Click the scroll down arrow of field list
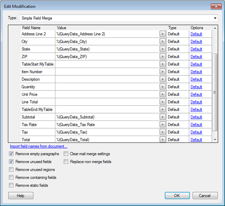The image size is (225, 206). pyautogui.click(x=215, y=140)
